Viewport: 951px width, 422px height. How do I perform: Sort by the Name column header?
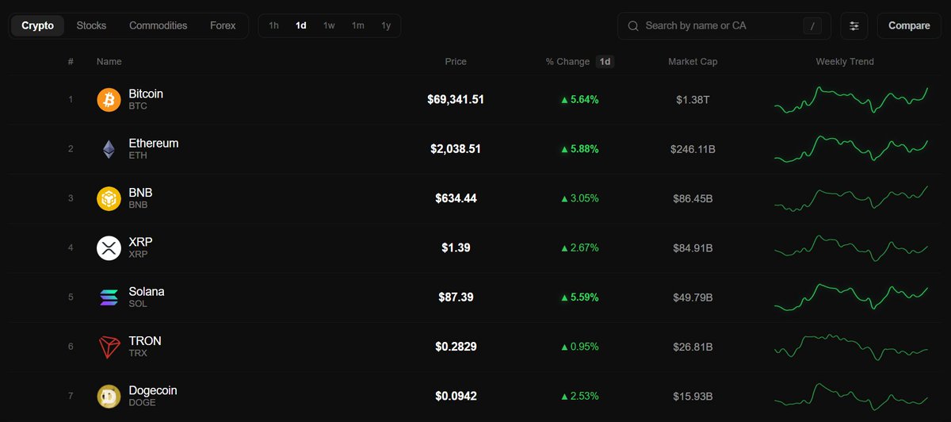coord(109,62)
